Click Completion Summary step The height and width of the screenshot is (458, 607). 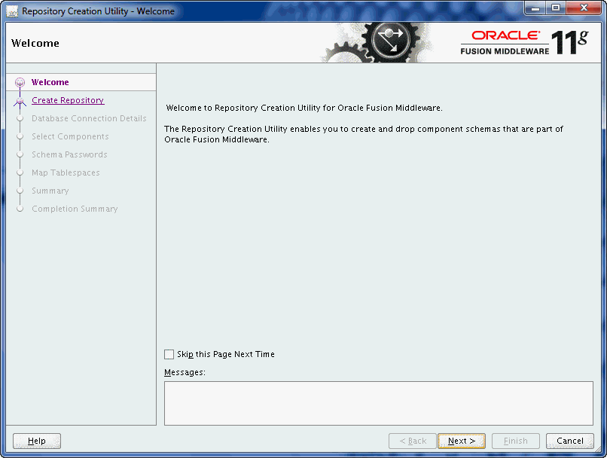coord(75,209)
